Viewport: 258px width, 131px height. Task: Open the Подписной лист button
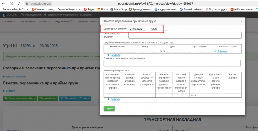(x=48, y=98)
